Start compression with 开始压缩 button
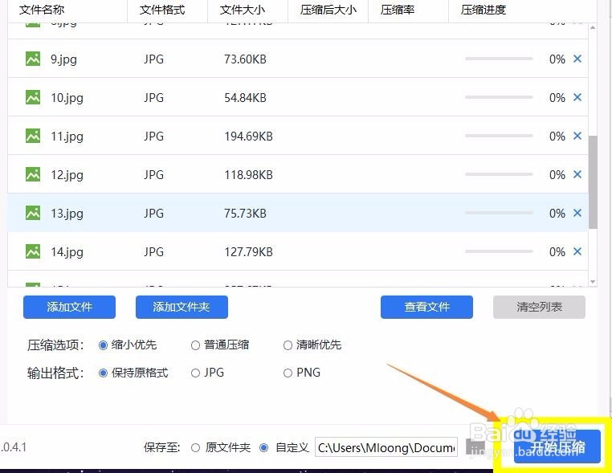This screenshot has height=473, width=612. pos(557,446)
